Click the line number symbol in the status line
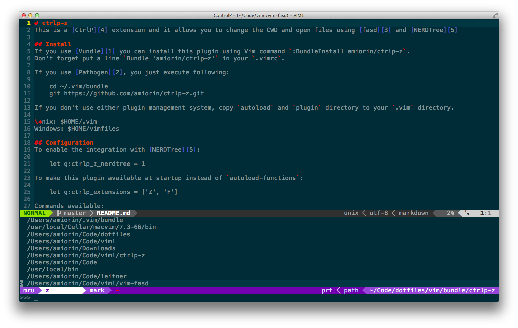The image size is (518, 328). 467,213
